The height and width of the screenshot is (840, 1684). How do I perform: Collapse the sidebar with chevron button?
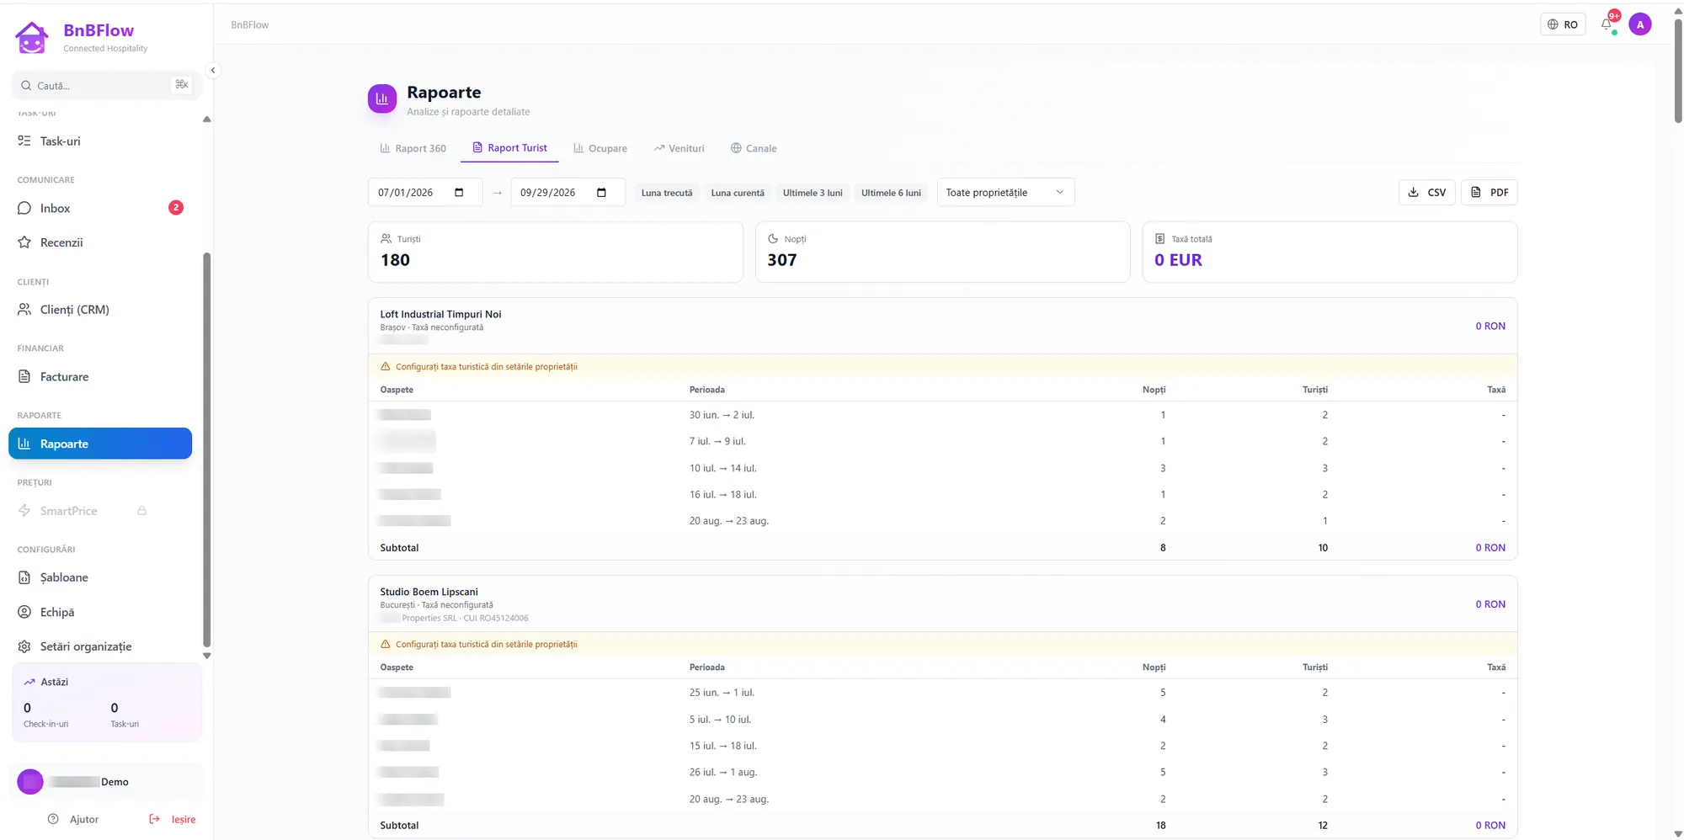pyautogui.click(x=213, y=71)
